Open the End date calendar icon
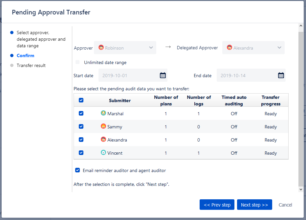This screenshot has width=306, height=220. [281, 75]
